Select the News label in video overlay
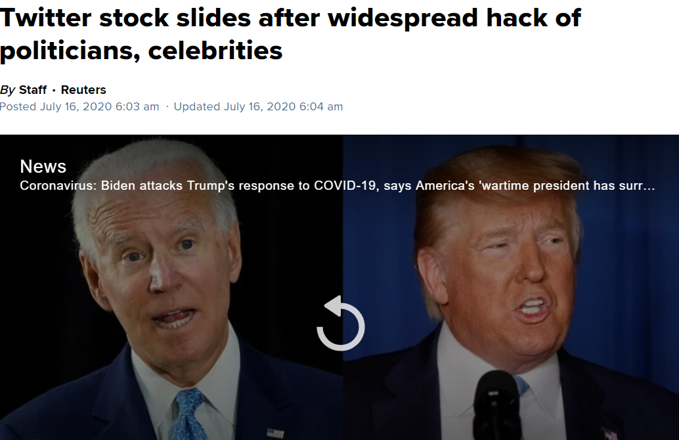The height and width of the screenshot is (440, 679). 43,166
